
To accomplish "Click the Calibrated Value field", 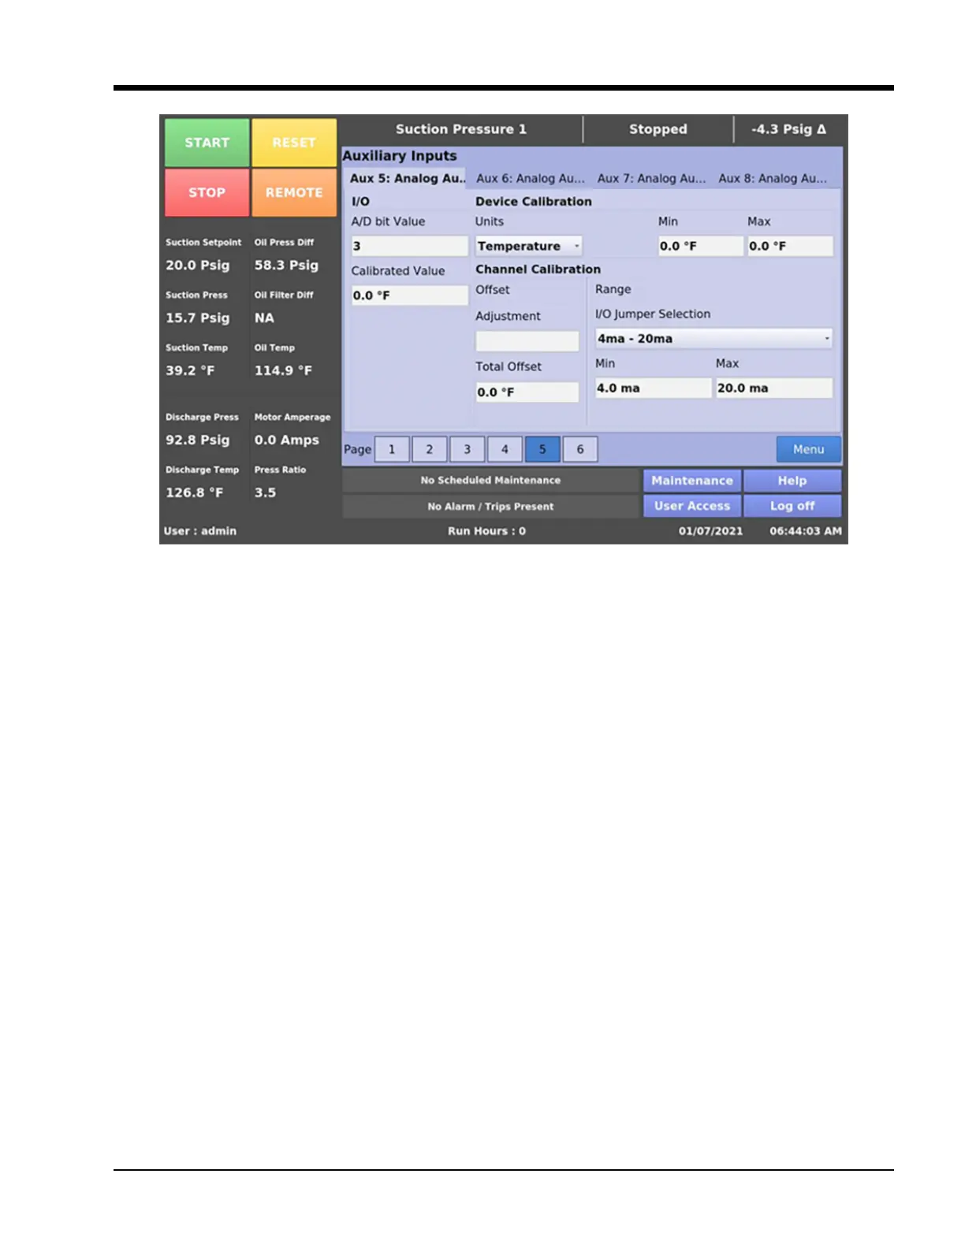I will (410, 295).
